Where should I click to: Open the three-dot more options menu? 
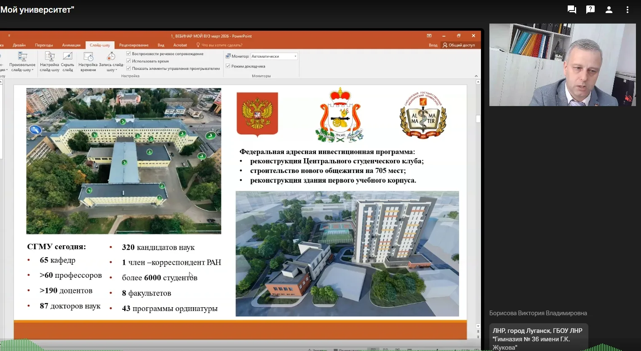(627, 10)
